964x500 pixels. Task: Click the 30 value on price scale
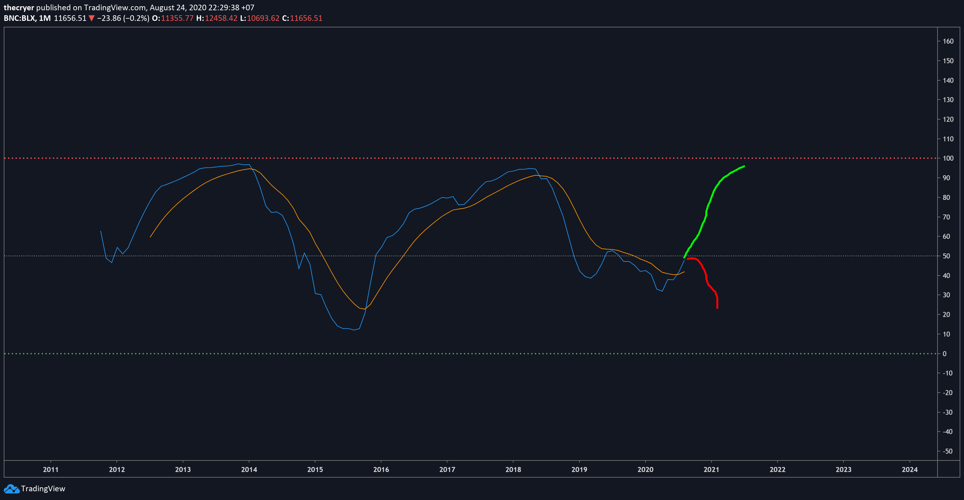pyautogui.click(x=946, y=295)
